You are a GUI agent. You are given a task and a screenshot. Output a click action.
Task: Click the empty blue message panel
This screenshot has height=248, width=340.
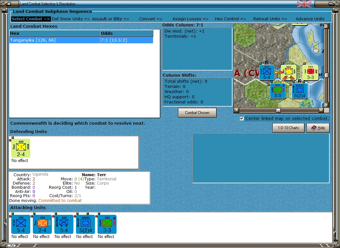pyautogui.click(x=261, y=158)
